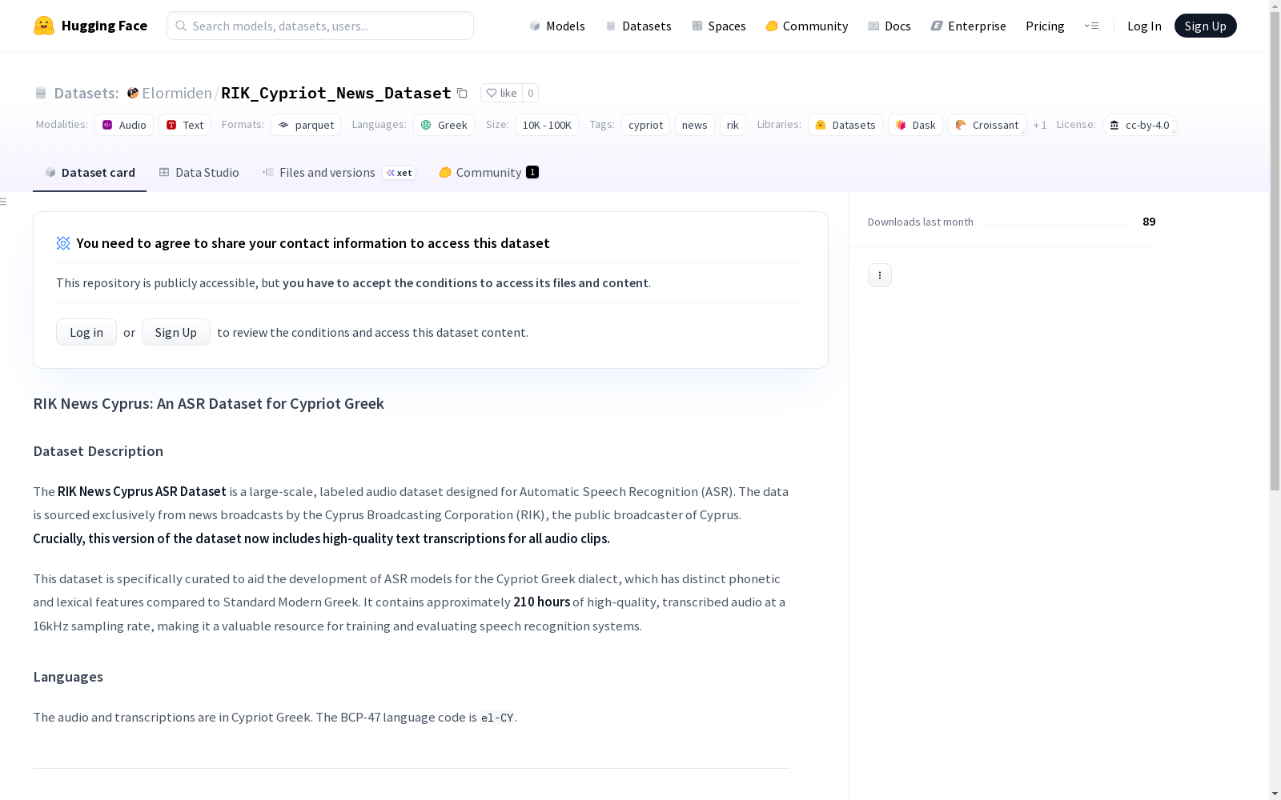Copy the dataset name to clipboard

(462, 93)
